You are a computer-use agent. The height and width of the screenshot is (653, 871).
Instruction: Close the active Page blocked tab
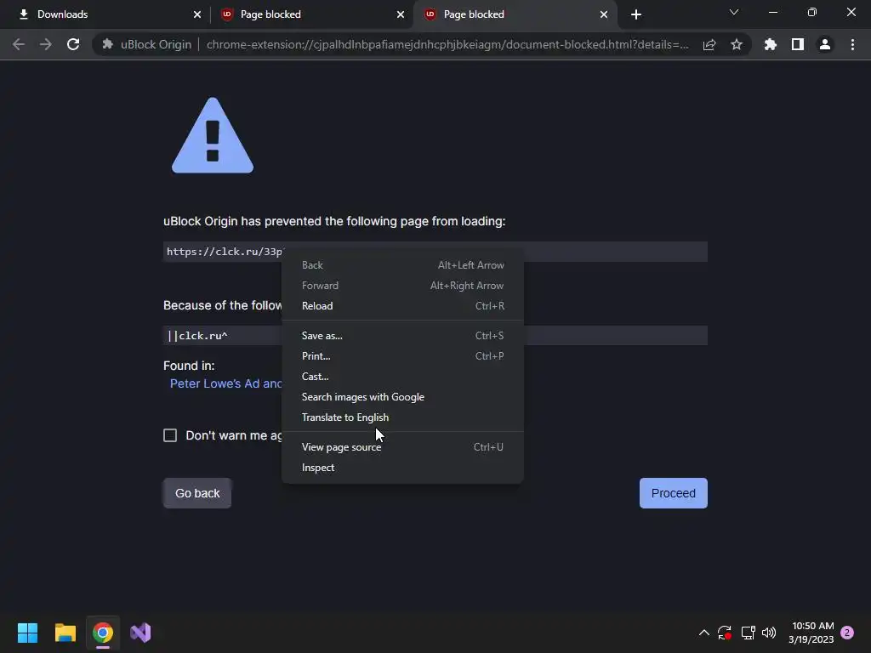pyautogui.click(x=604, y=14)
